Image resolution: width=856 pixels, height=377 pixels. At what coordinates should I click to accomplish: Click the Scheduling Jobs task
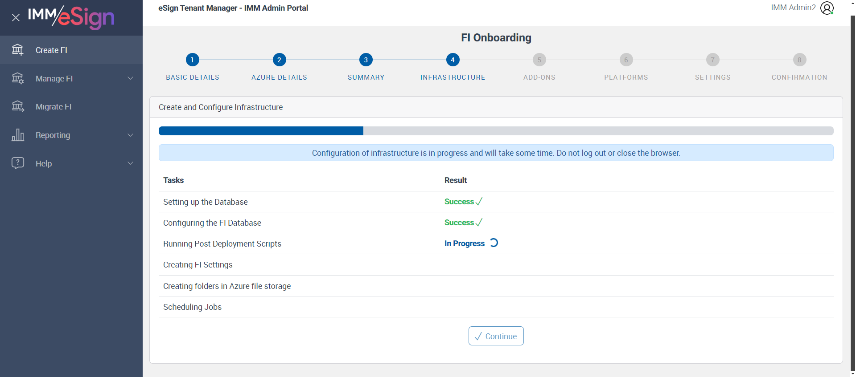coord(192,307)
